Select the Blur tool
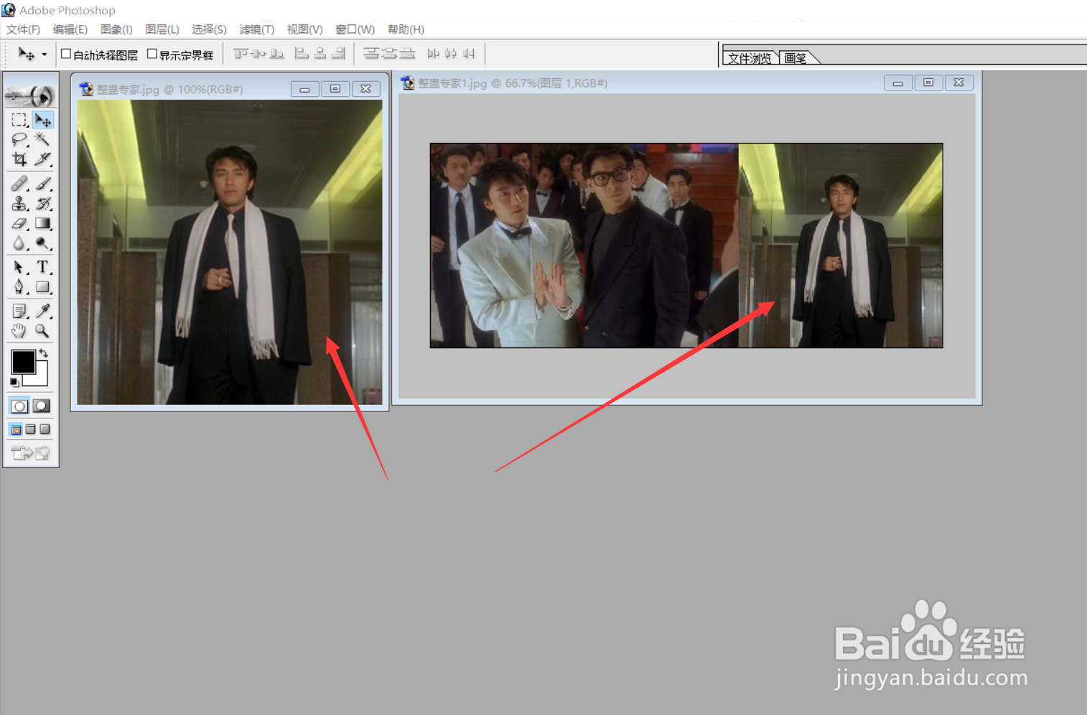This screenshot has width=1087, height=715. tap(19, 244)
